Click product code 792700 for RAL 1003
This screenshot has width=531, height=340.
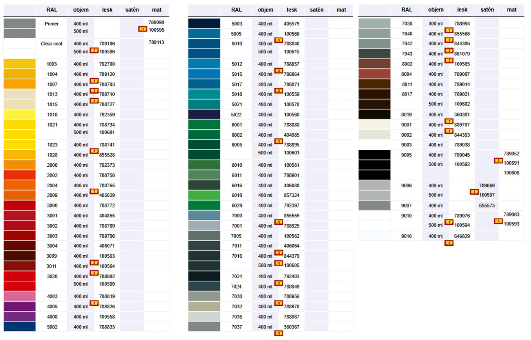point(107,64)
